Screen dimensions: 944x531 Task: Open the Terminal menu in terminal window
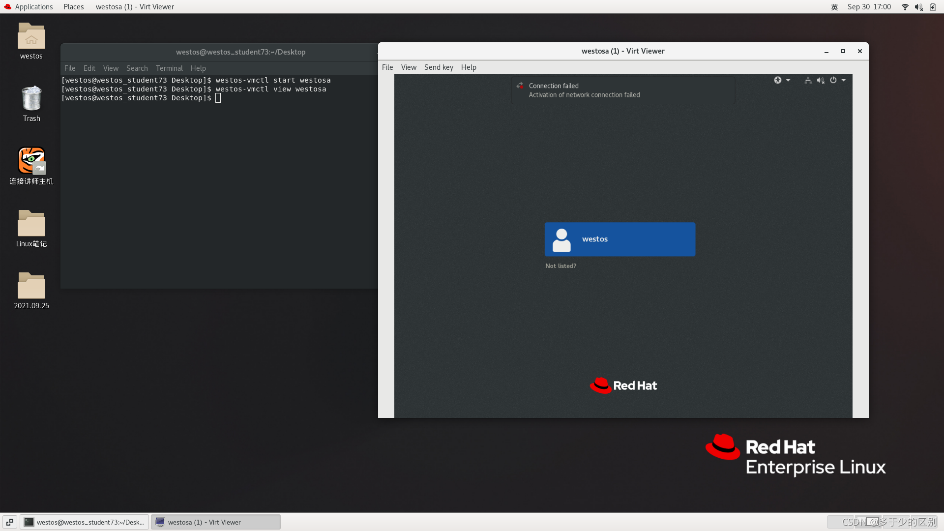[169, 68]
